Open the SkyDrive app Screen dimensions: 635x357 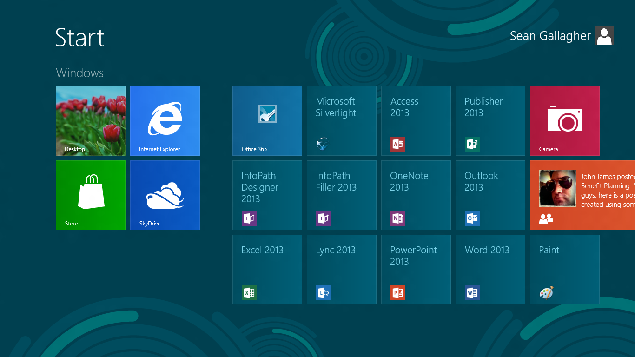point(165,195)
